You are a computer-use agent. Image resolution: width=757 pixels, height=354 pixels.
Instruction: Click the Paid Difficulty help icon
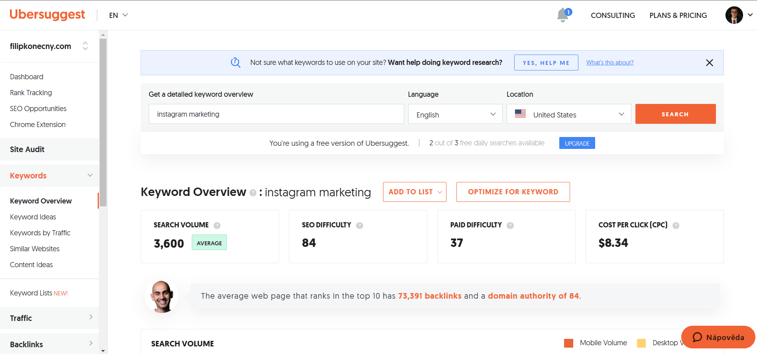click(x=510, y=225)
